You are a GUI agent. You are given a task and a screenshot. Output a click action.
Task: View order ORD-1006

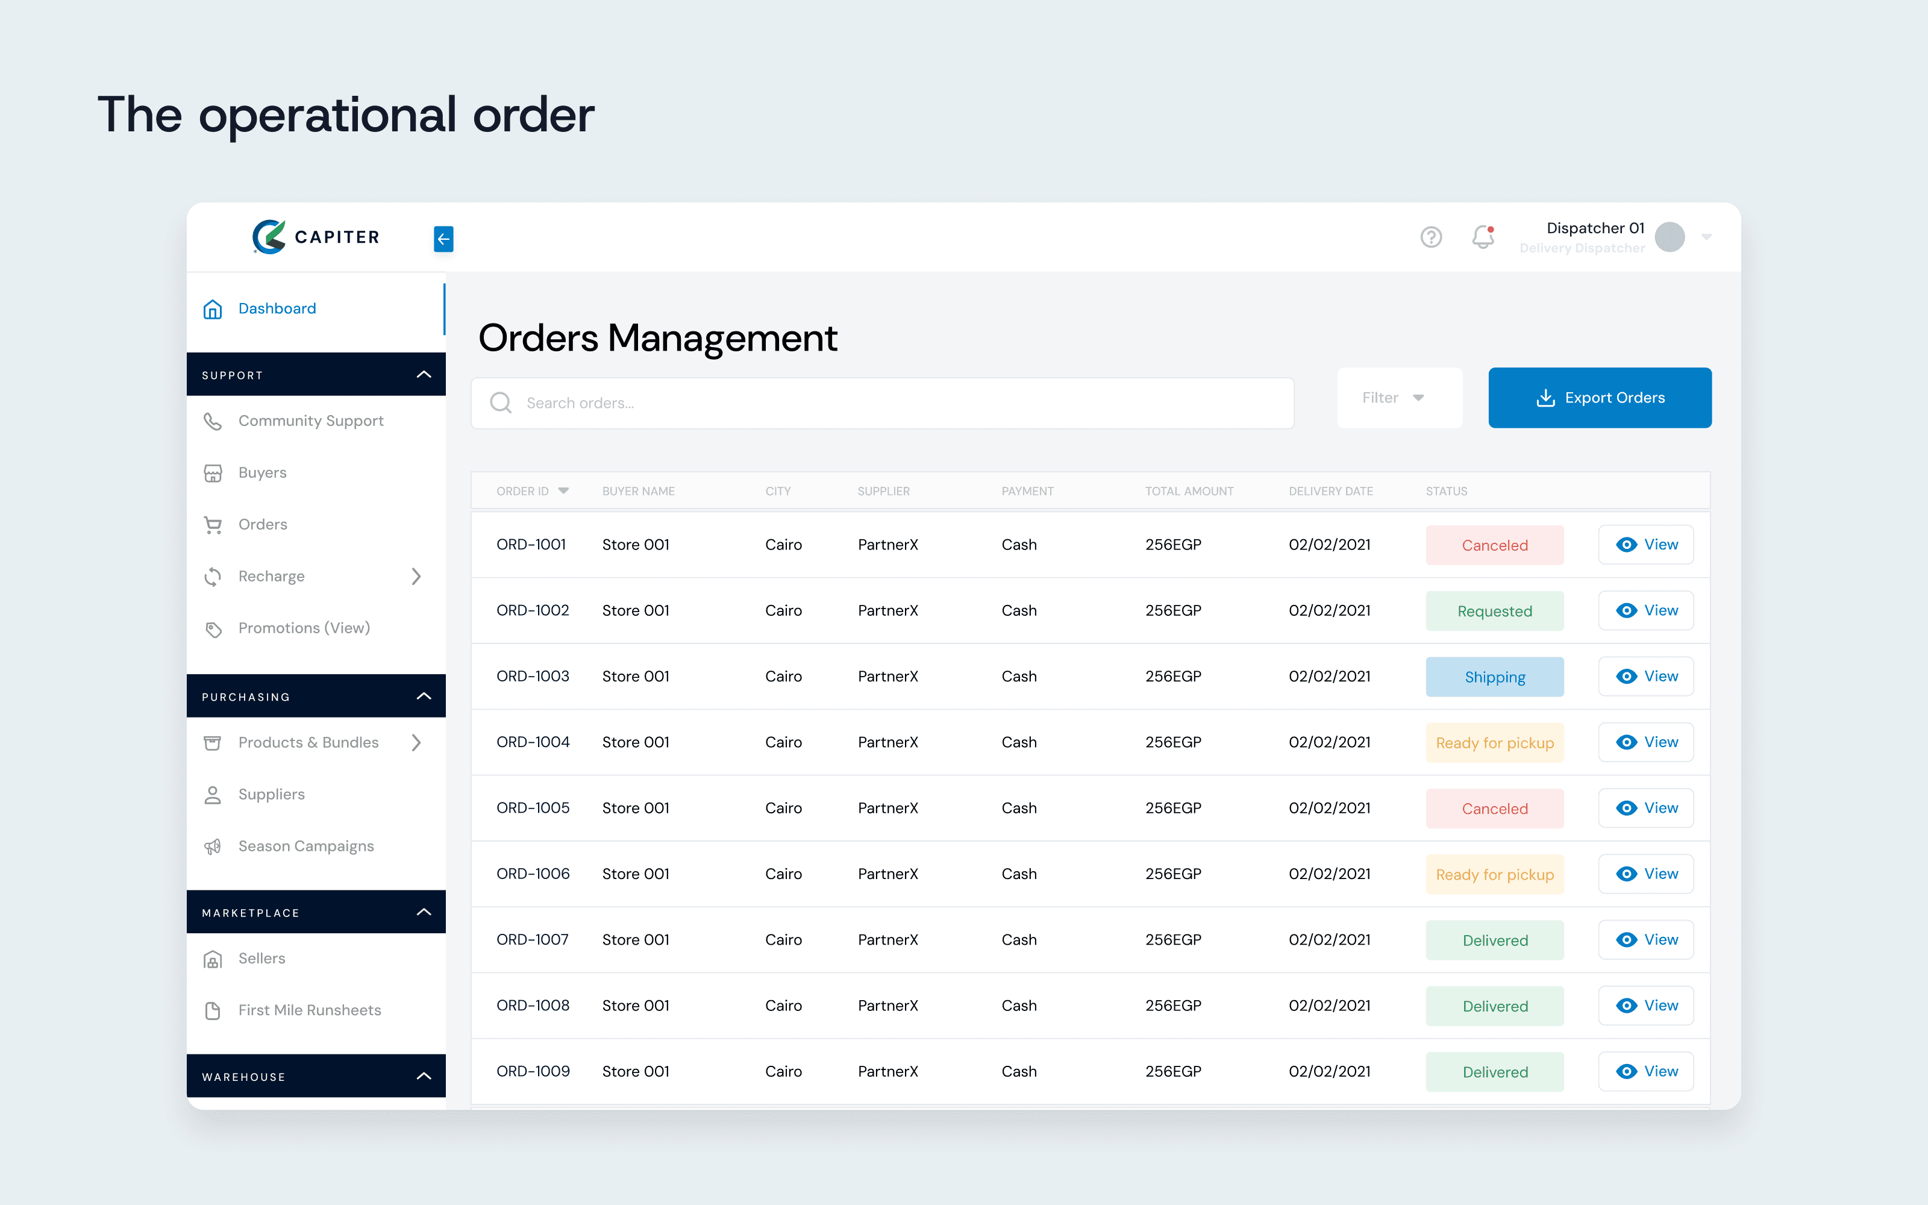coord(1646,874)
